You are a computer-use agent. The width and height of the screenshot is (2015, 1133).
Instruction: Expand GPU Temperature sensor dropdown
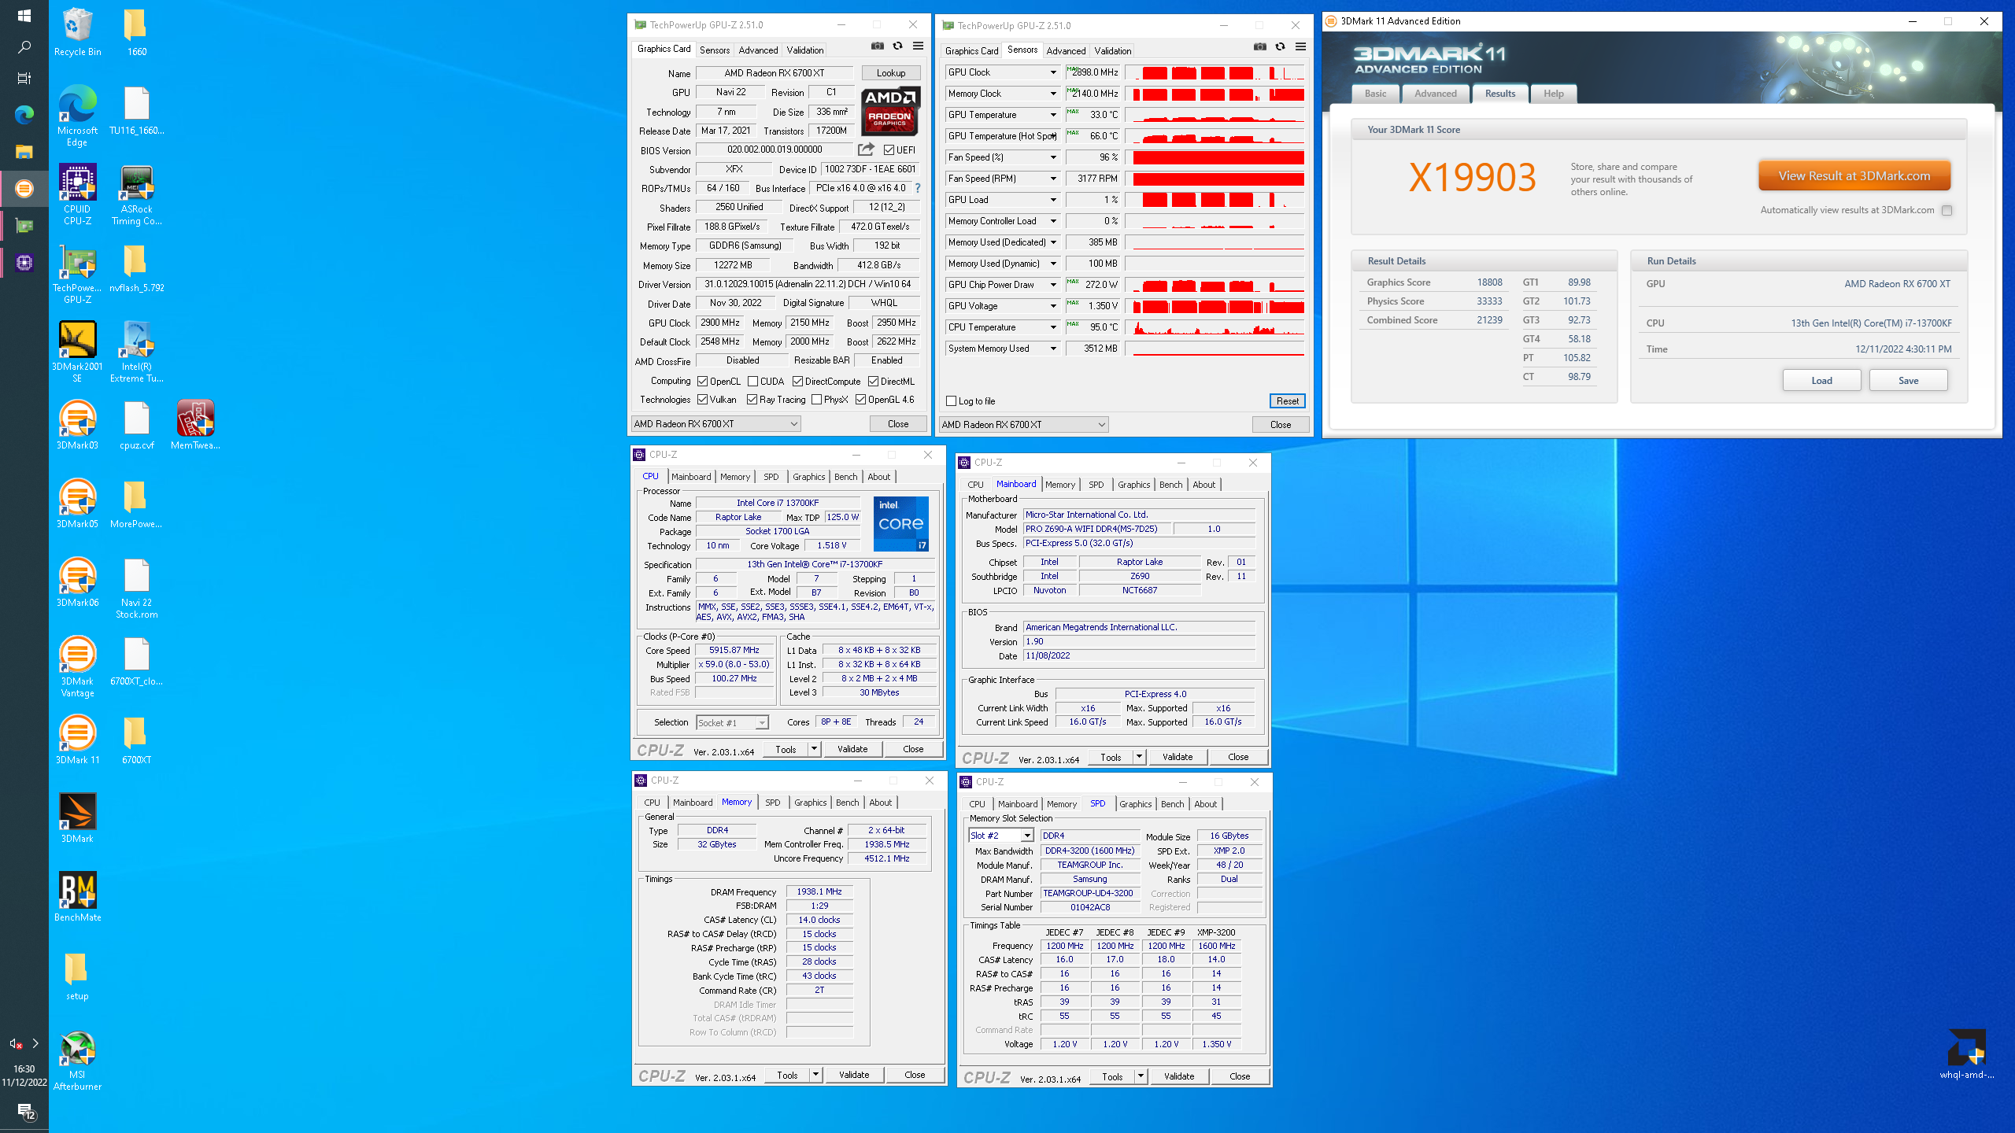pos(1053,115)
